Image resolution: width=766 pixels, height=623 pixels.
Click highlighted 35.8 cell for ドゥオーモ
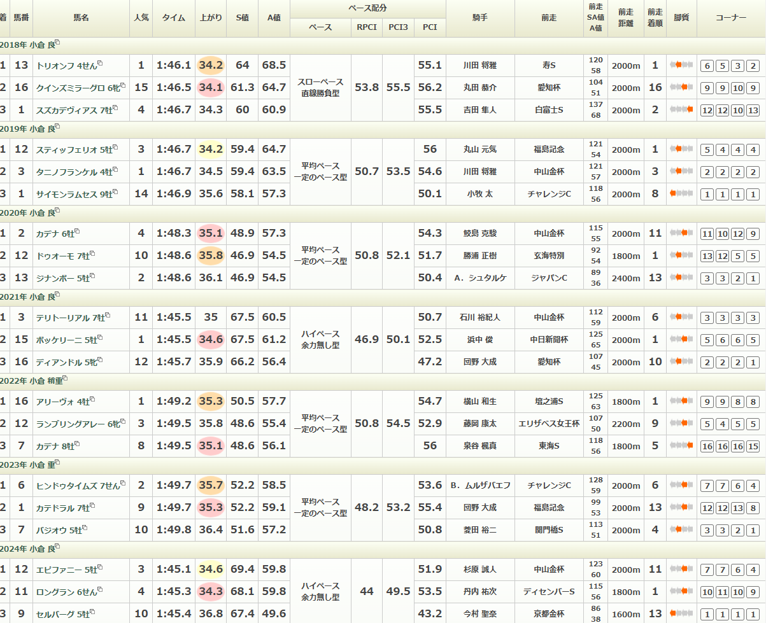(211, 255)
